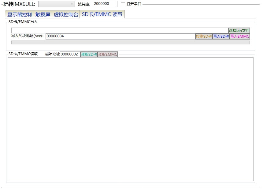The image size is (263, 189).
Task: Click the SD卡/EMMC读取 group title
Action: click(23, 54)
